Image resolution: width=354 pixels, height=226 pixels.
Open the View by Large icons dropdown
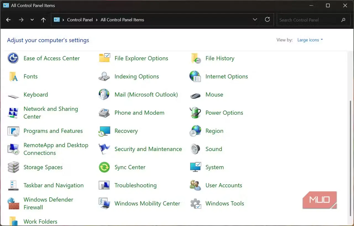tap(310, 40)
